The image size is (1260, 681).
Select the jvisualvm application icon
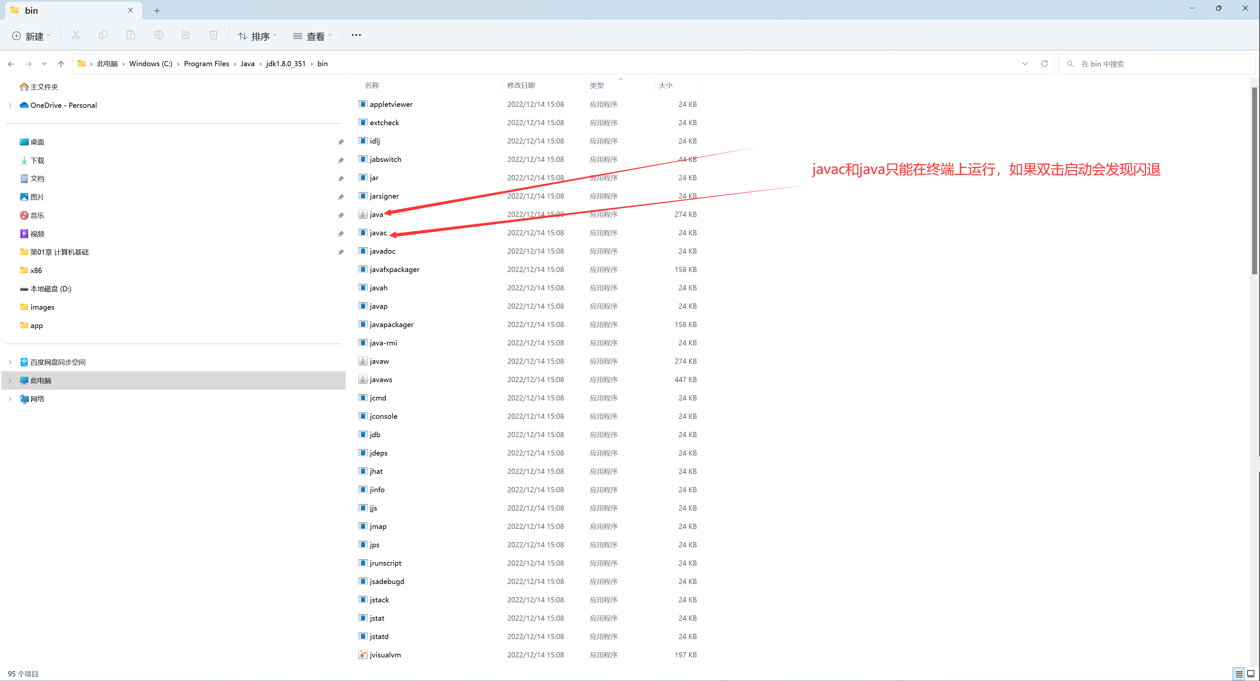(363, 654)
